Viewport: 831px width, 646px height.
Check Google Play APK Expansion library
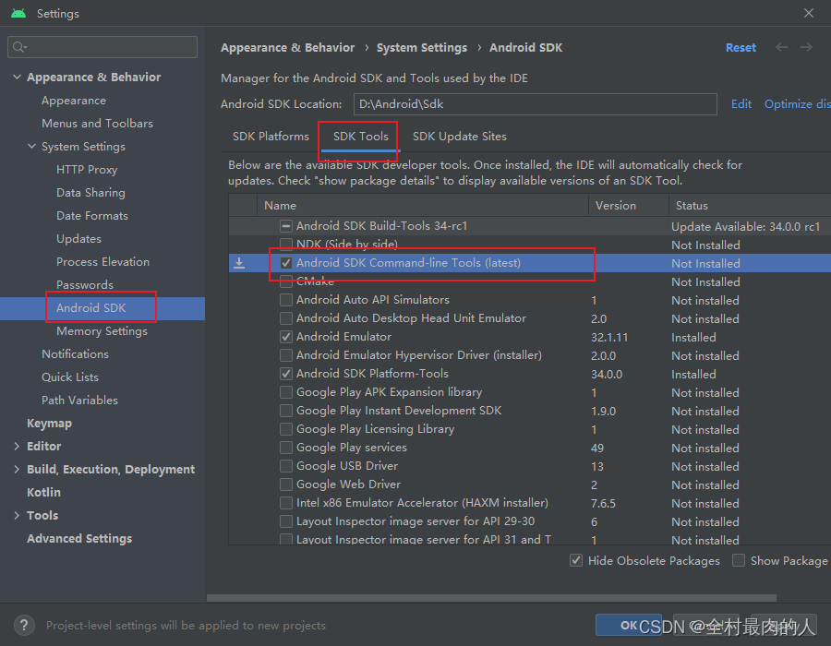click(x=286, y=392)
